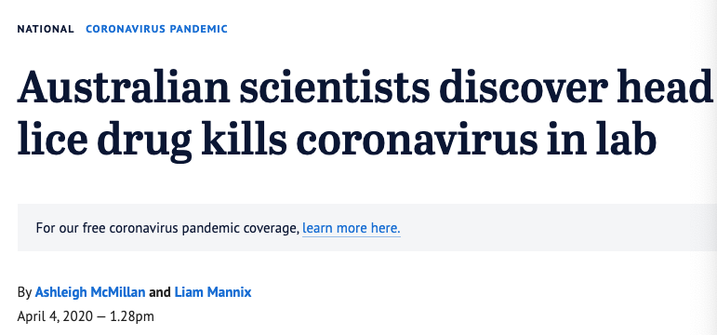
Task: Click the word 'lice' in the headline
Action: click(52, 136)
